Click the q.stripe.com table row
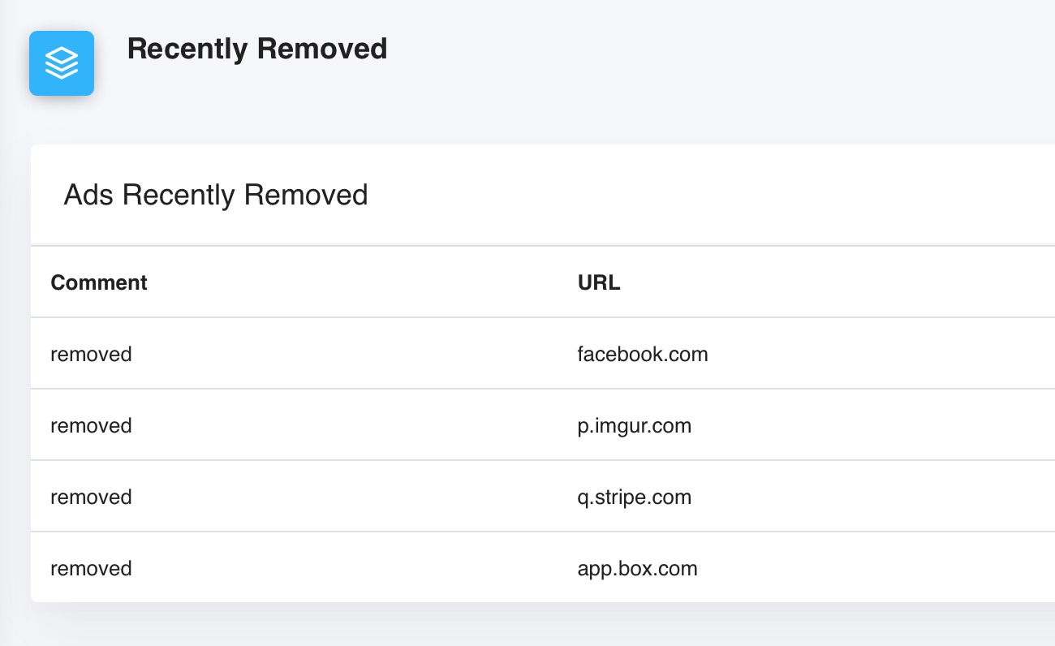Image resolution: width=1055 pixels, height=646 pixels. pyautogui.click(x=543, y=497)
